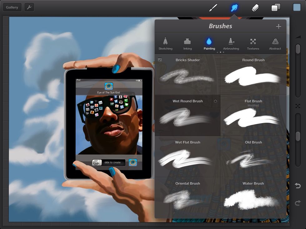306x229 pixels.
Task: Open the Airbrushing brush category
Action: click(231, 44)
